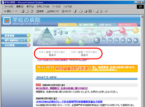
Task: Open the ファイル(F) menu
Action: point(9,6)
